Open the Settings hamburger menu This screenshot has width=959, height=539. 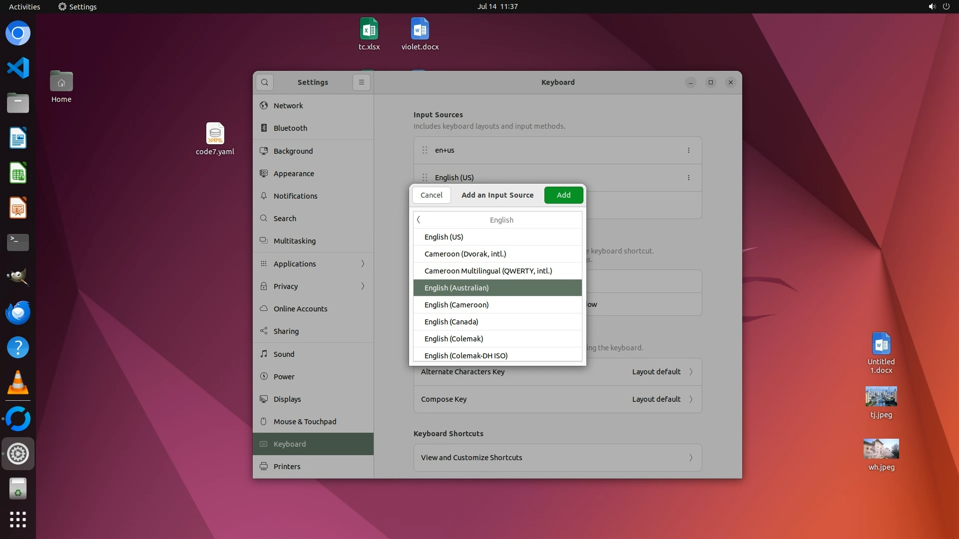click(362, 82)
